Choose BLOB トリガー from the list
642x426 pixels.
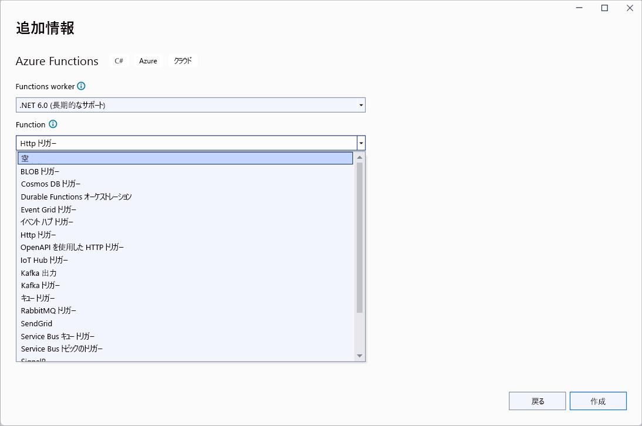coord(185,171)
